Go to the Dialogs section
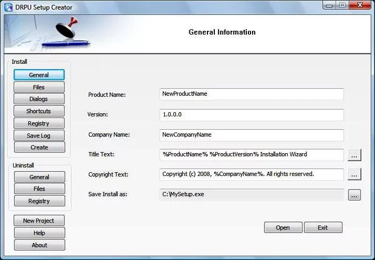Viewport: 375px width, 260px height. pyautogui.click(x=39, y=99)
